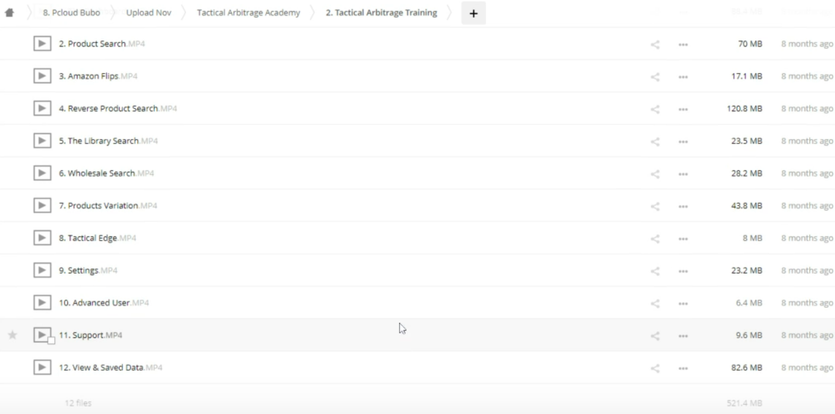Screen dimensions: 835x414
Task: Open file name 9. Settings.MP4
Action: (x=88, y=270)
